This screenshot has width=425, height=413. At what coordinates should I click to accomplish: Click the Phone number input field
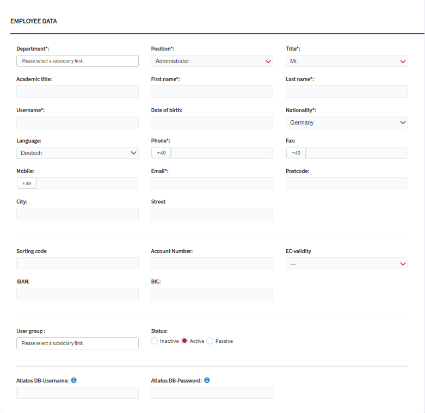click(x=221, y=153)
